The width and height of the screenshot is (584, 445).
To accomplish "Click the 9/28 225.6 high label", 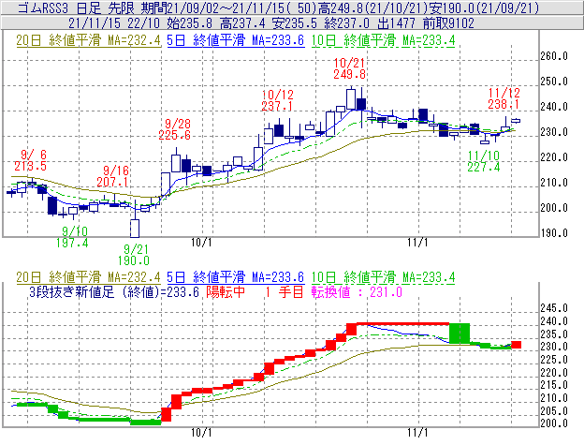I will coord(175,129).
